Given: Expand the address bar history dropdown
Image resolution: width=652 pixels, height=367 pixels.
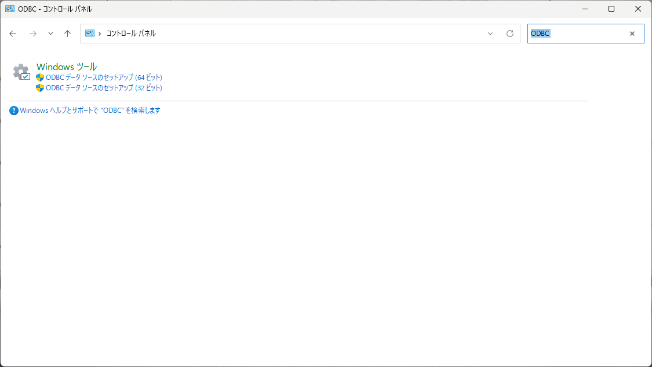Looking at the screenshot, I should [490, 34].
